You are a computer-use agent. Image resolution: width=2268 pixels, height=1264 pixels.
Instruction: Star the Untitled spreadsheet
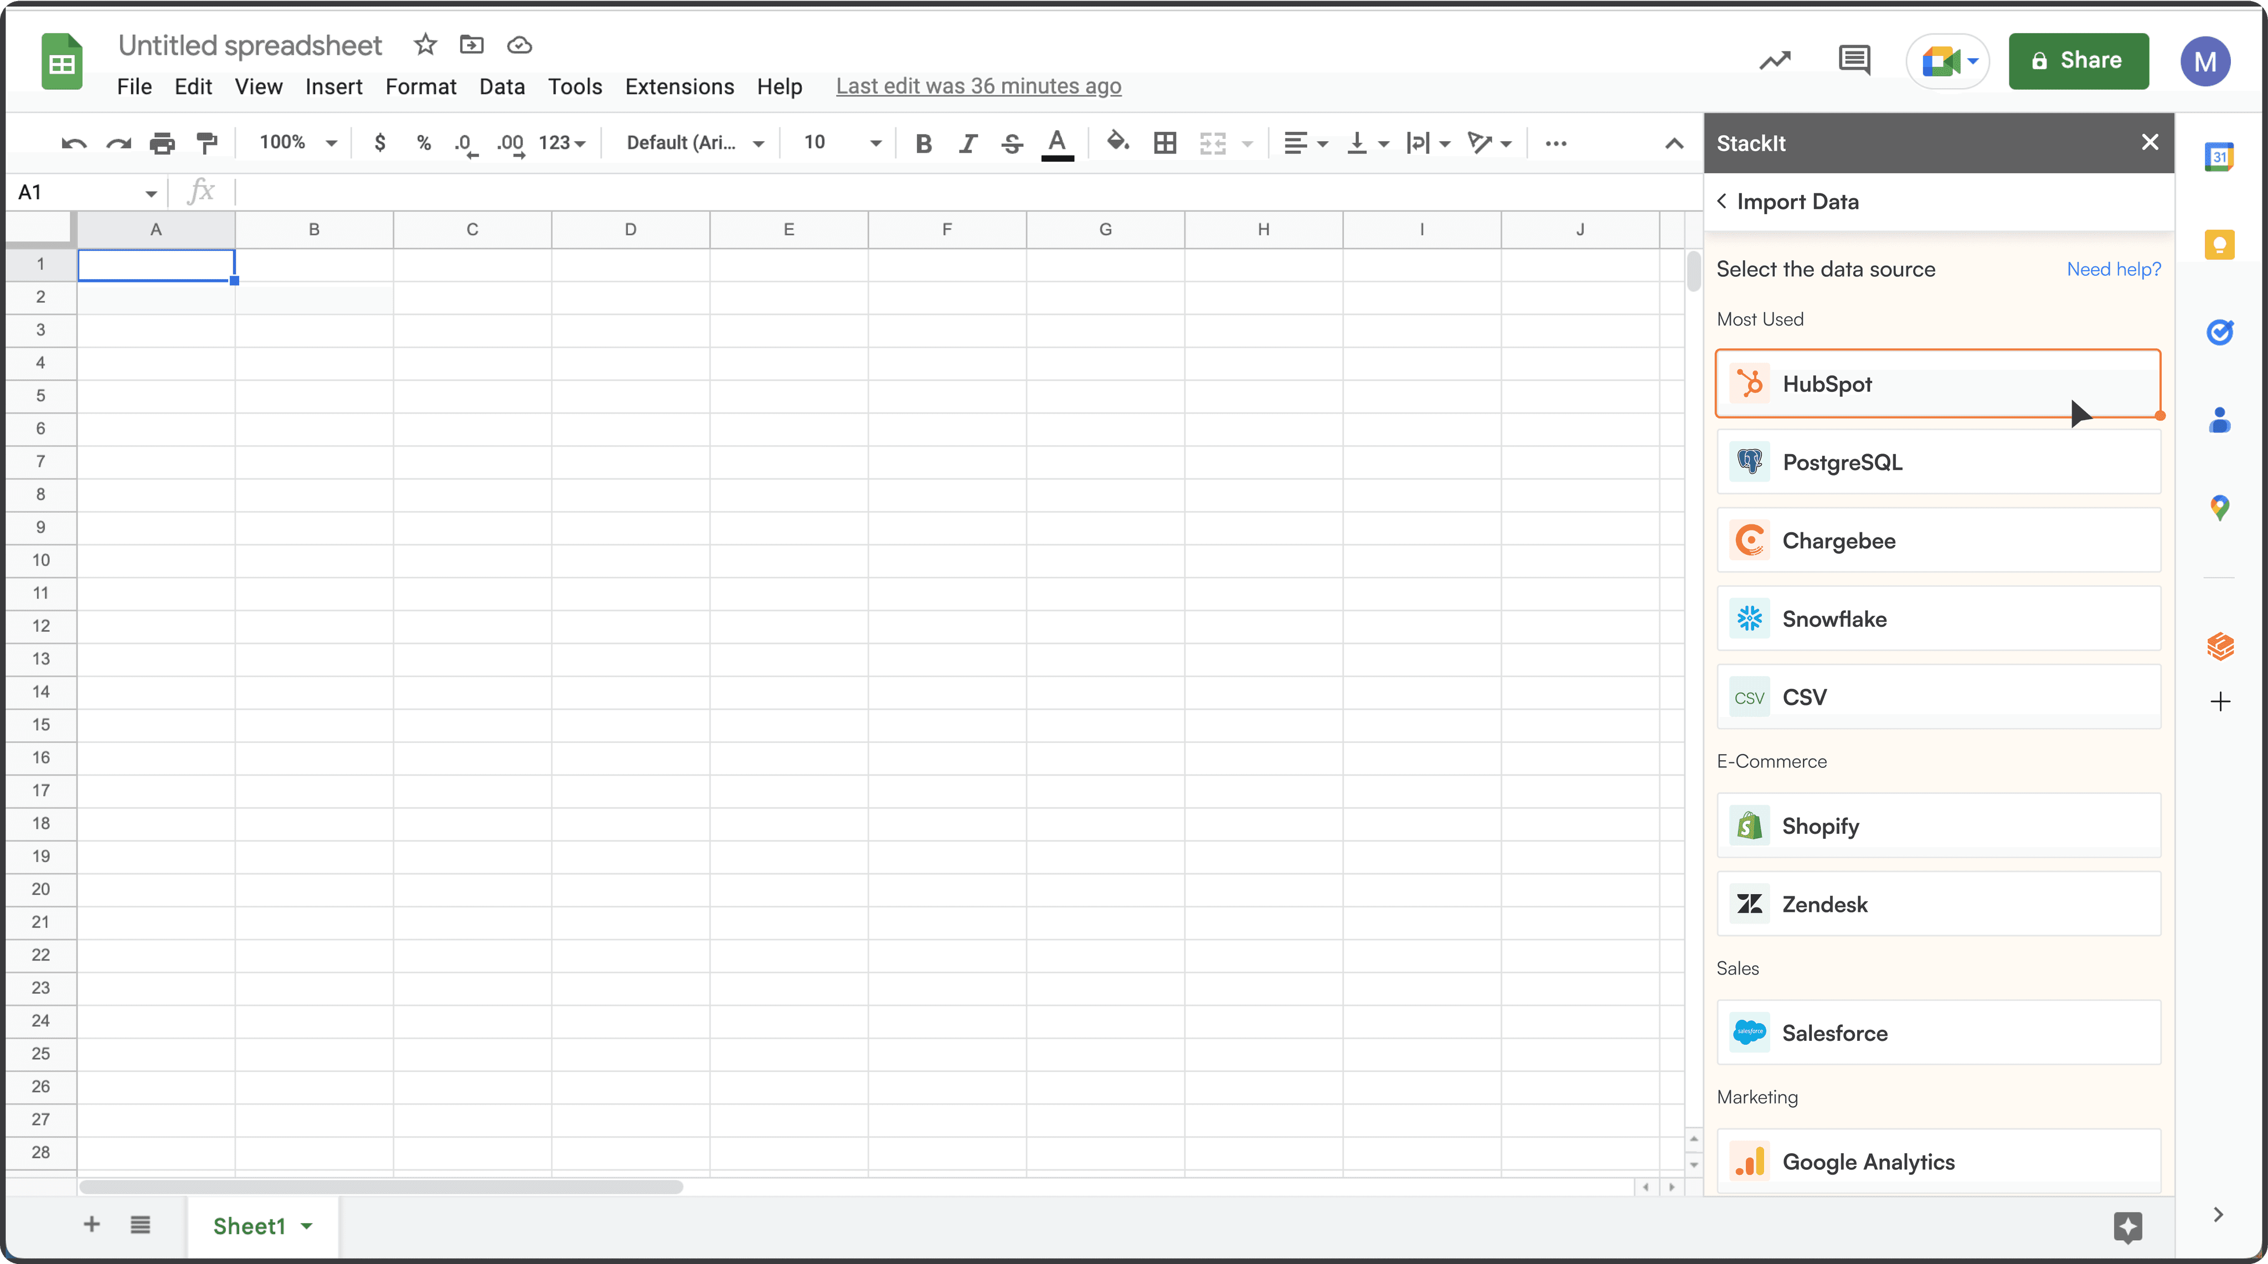point(425,45)
